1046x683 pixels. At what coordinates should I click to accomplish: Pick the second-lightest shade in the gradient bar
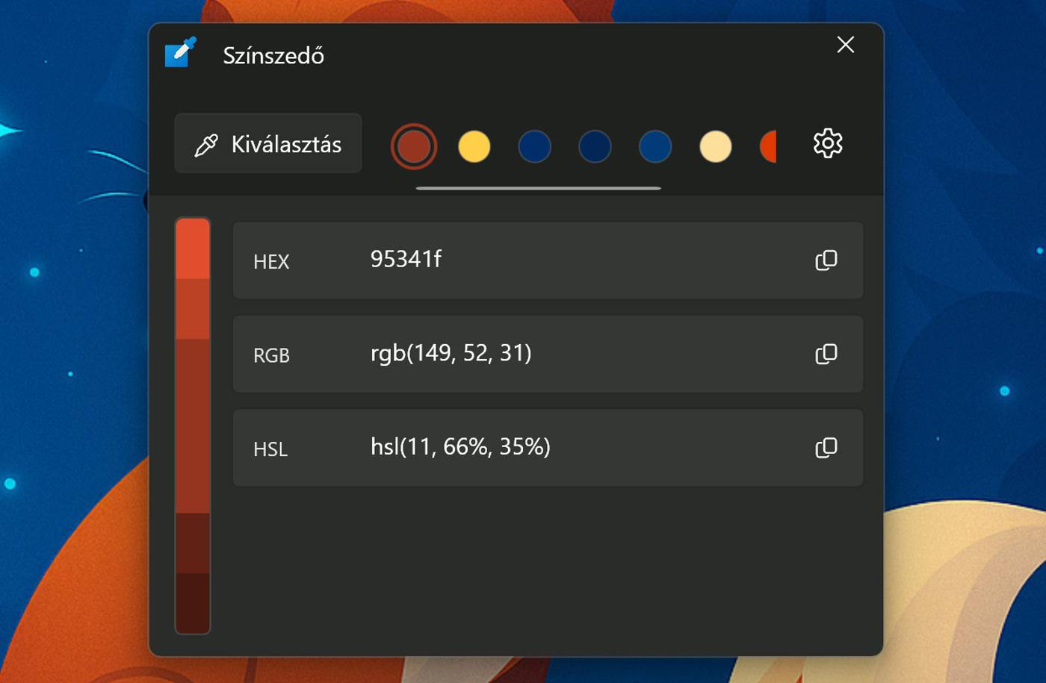pyautogui.click(x=193, y=309)
